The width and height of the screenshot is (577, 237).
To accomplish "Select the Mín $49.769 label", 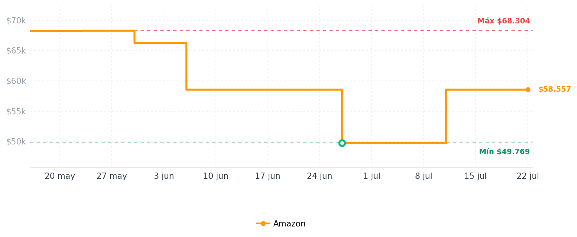I will (x=504, y=152).
